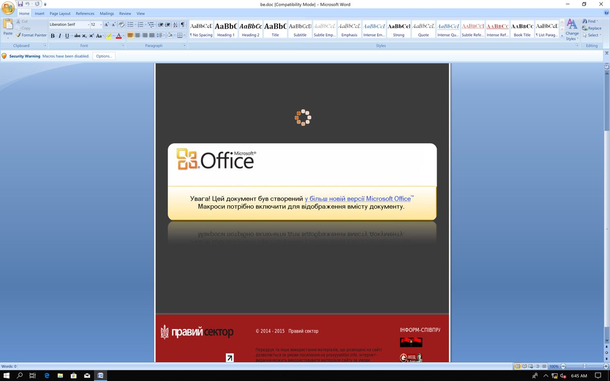
Task: Switch to Print Layout view
Action: [517, 366]
